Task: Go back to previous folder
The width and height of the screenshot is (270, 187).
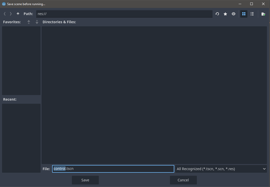Action: click(5, 14)
